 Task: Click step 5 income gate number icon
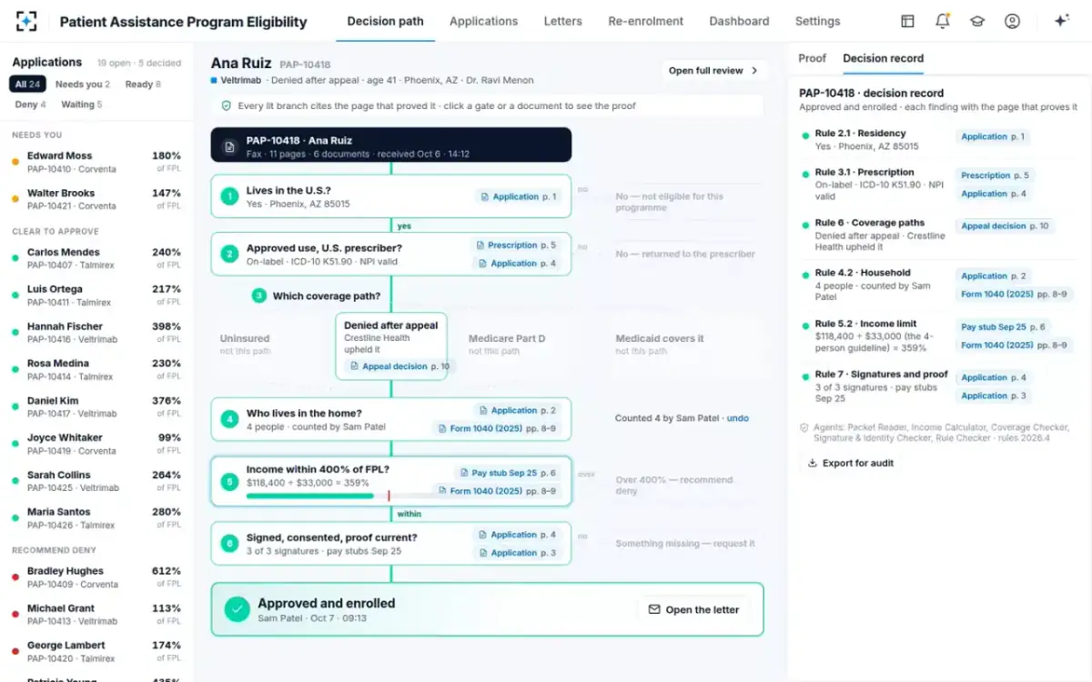click(231, 481)
